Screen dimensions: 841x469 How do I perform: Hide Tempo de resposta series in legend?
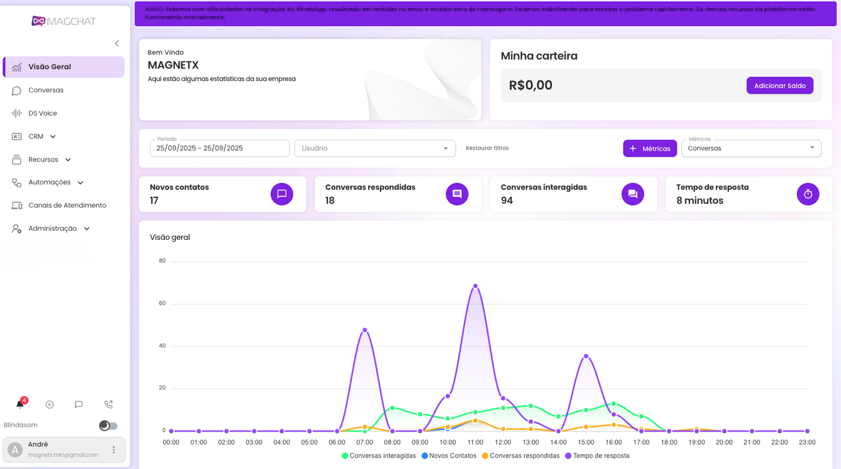(596, 456)
